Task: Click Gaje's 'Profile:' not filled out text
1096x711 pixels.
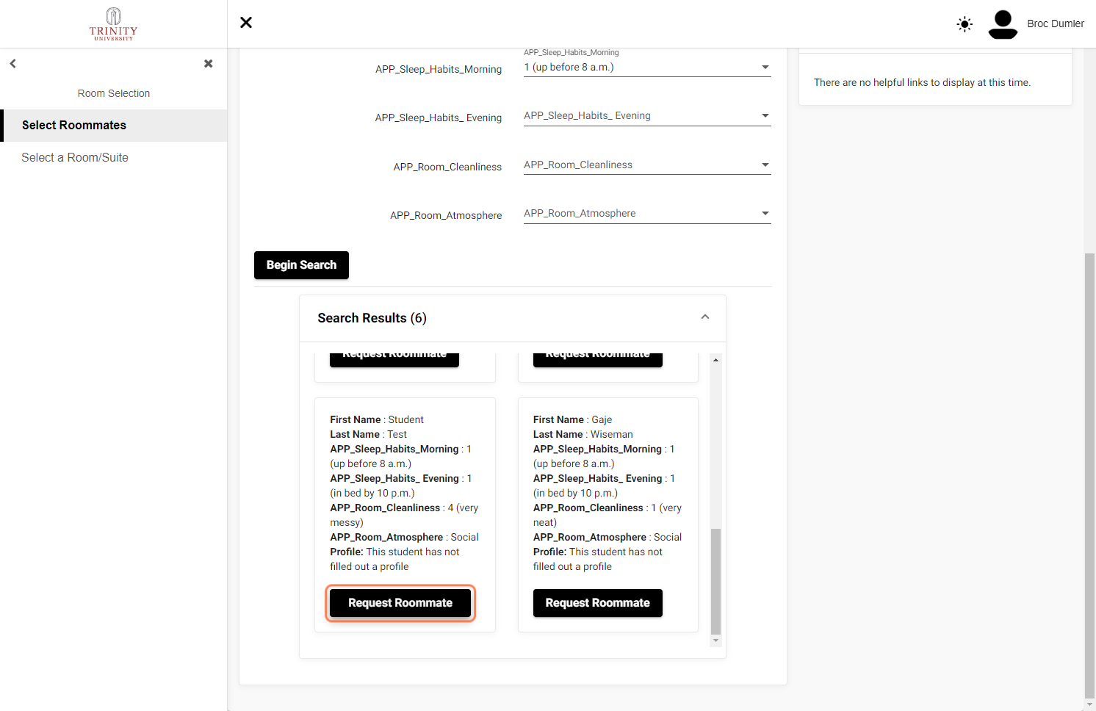Action: (x=598, y=559)
